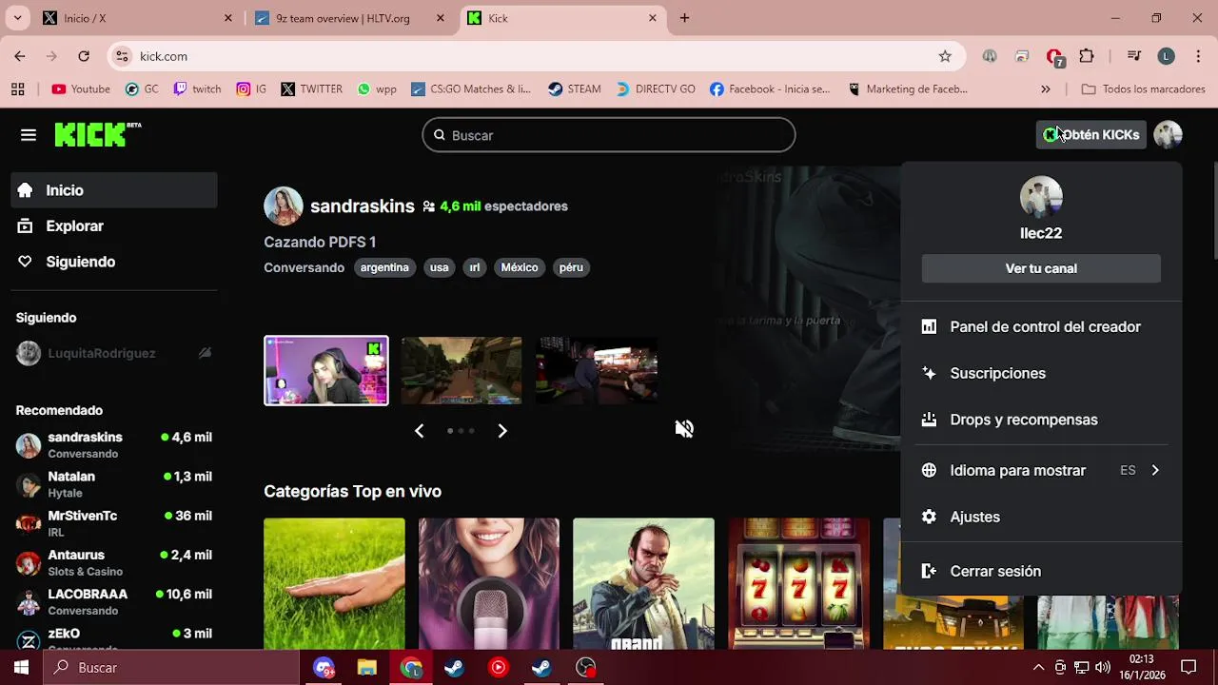Open Siguiendo in sidebar
Screen dimensions: 1218x685
click(114, 262)
